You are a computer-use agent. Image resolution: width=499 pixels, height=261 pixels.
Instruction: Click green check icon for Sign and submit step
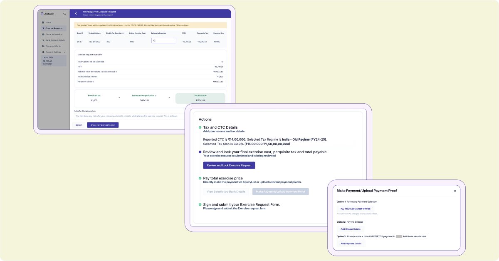pyautogui.click(x=200, y=204)
